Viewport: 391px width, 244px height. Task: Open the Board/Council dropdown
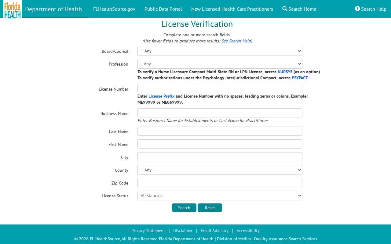[x=220, y=51]
